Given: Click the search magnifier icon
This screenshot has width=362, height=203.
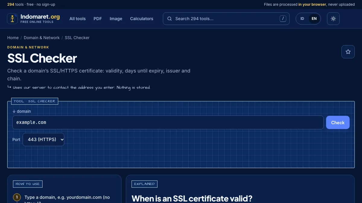Looking at the screenshot, I should (170, 19).
